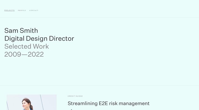Go to the Profile page

coord(22,10)
